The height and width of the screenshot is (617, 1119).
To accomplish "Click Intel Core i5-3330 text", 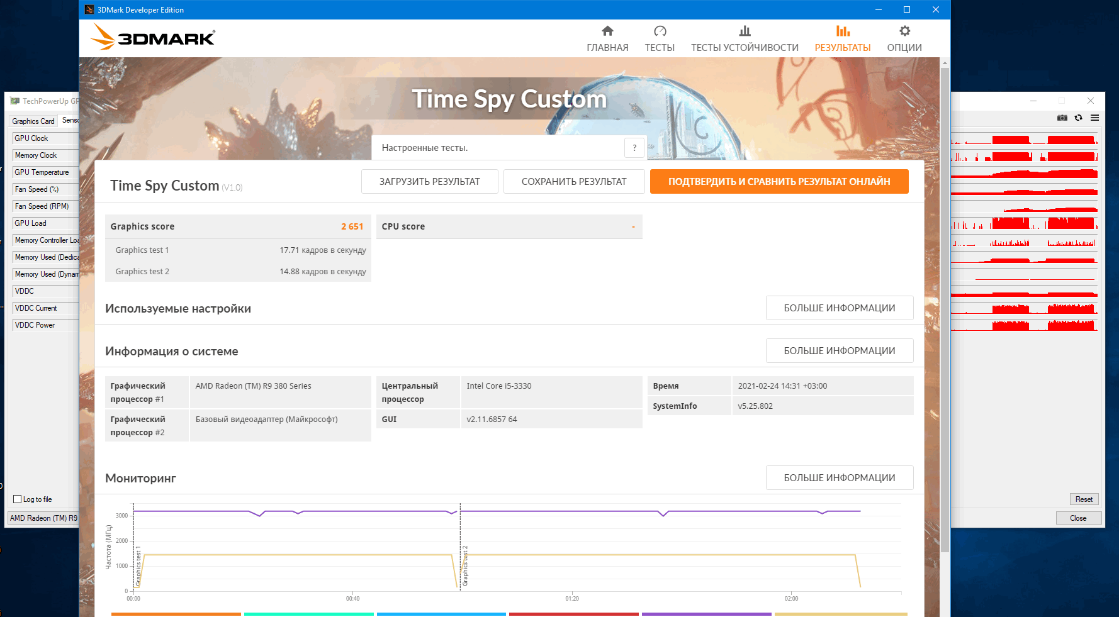I will tap(498, 386).
